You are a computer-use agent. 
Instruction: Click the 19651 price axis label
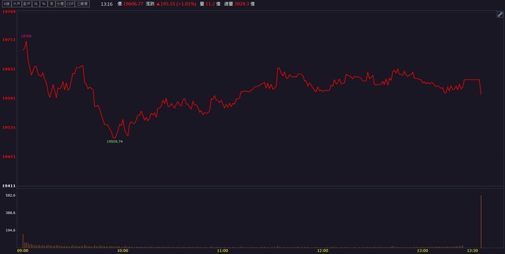click(x=9, y=69)
